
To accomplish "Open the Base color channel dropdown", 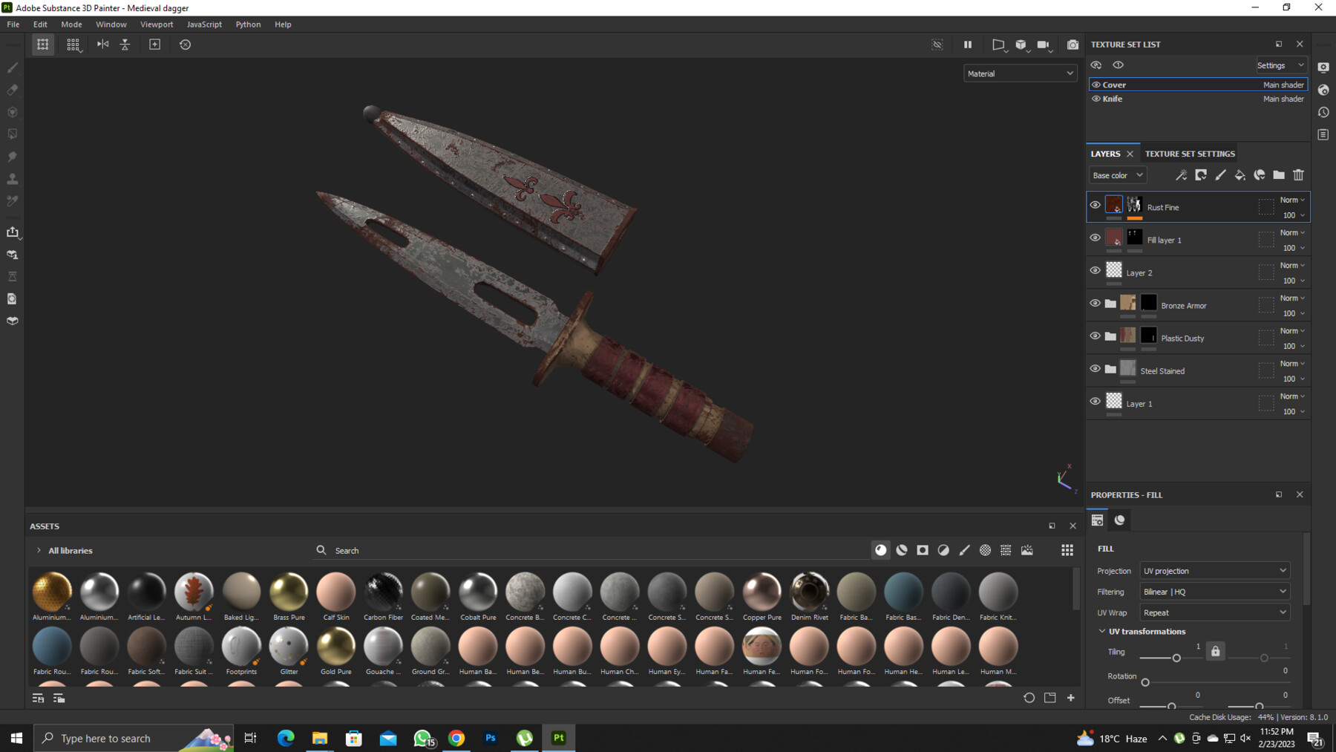I will click(1117, 175).
